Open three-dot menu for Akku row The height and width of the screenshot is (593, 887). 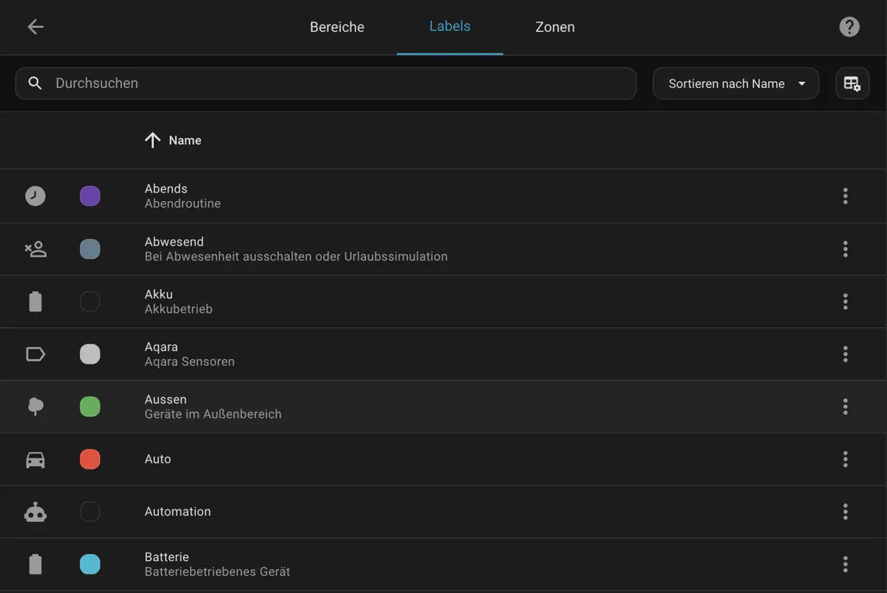845,302
